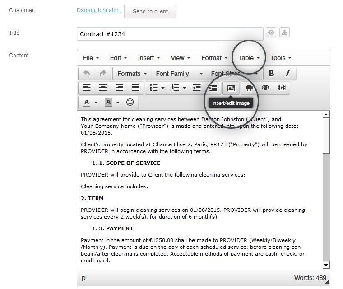The width and height of the screenshot is (343, 289).
Task: Open the Insert menu
Action: [x=149, y=58]
